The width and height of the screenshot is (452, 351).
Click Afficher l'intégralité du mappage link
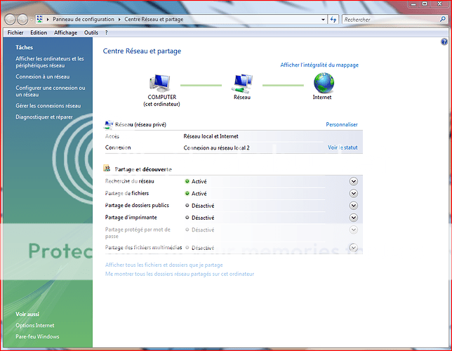(319, 65)
